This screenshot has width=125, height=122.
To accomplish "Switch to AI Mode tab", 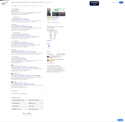I will [12, 6].
